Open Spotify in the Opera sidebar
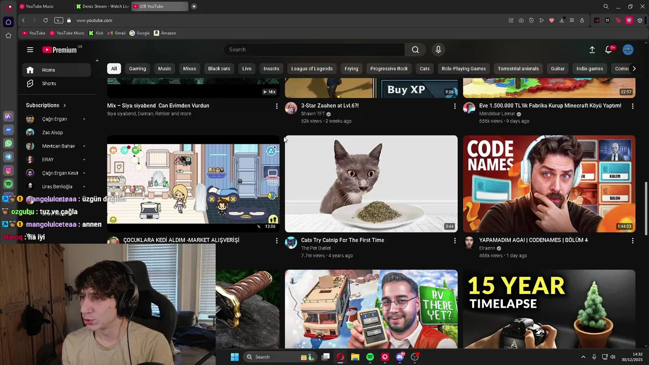 point(8,184)
